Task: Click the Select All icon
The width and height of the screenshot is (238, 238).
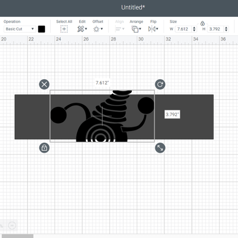Action: (x=64, y=29)
